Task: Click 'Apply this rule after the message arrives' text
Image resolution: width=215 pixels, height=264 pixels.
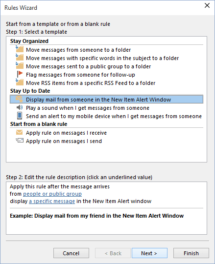Action: 60,186
